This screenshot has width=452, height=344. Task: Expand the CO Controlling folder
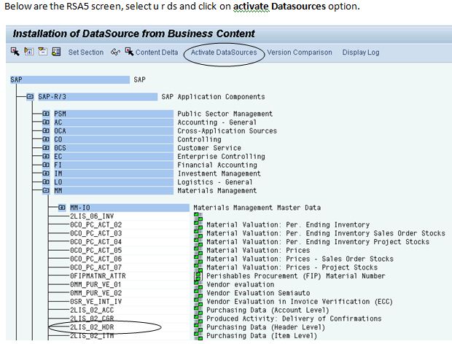click(46, 139)
